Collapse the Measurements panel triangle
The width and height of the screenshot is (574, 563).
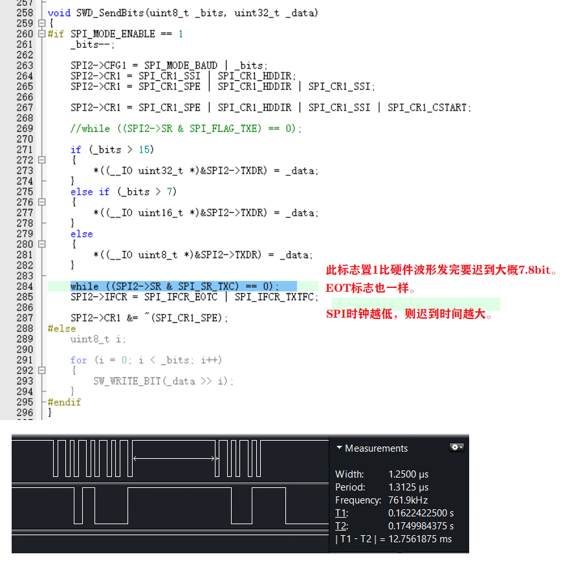tap(339, 447)
